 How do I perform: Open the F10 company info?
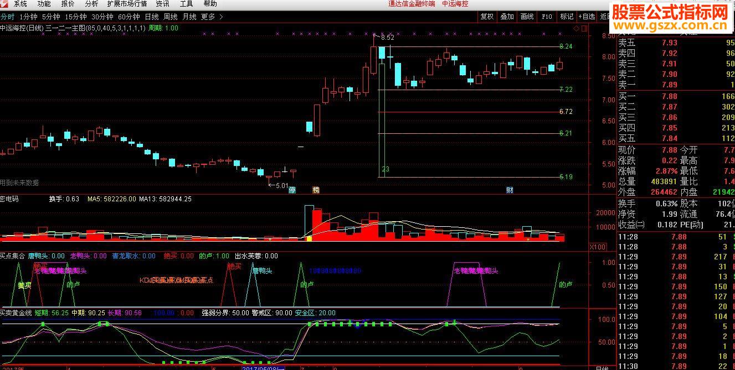point(547,17)
